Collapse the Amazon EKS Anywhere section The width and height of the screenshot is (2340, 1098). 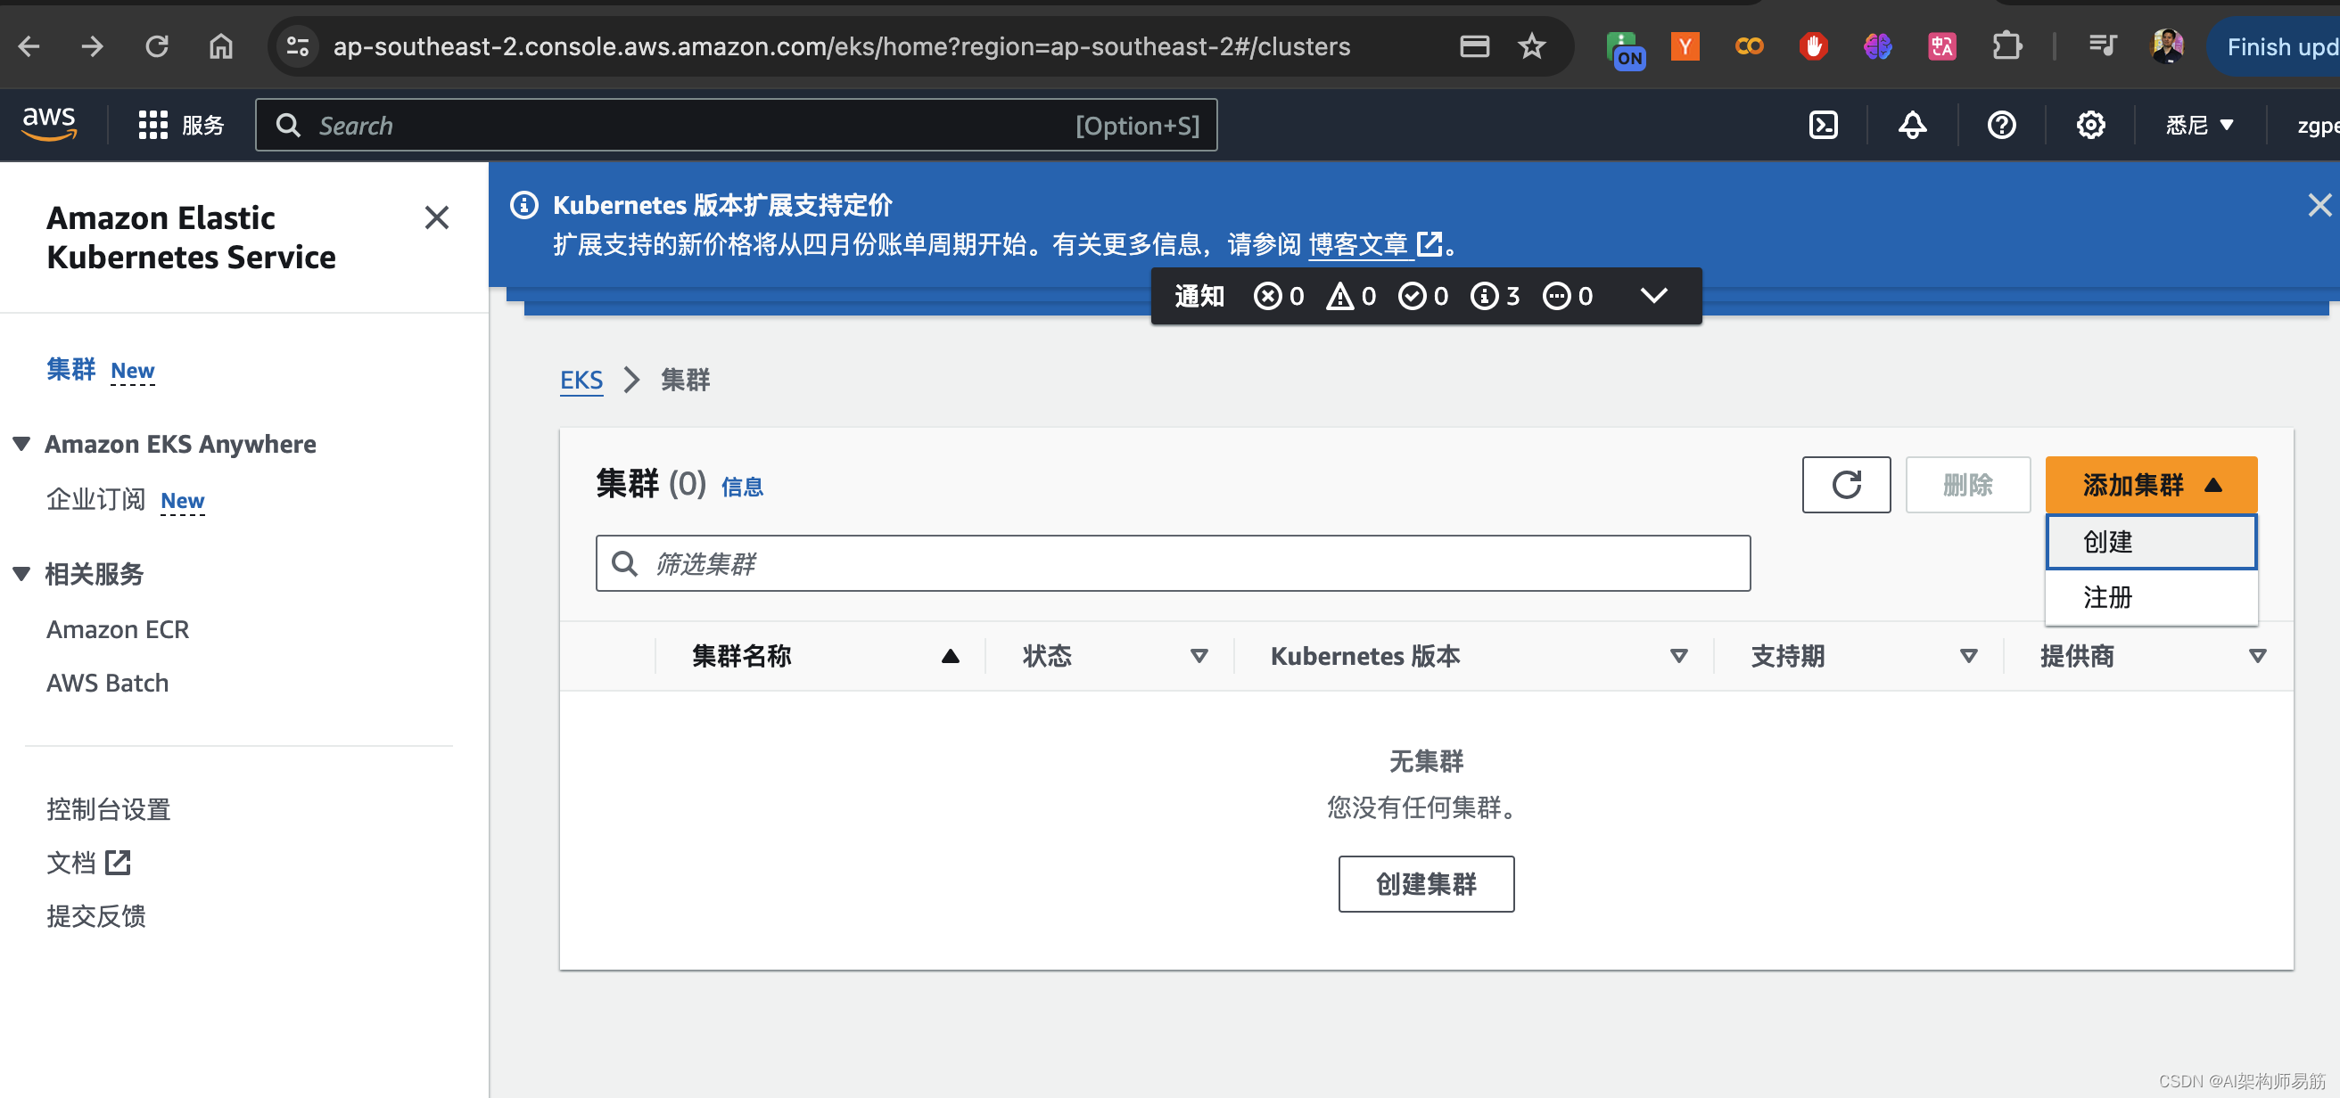(x=21, y=443)
